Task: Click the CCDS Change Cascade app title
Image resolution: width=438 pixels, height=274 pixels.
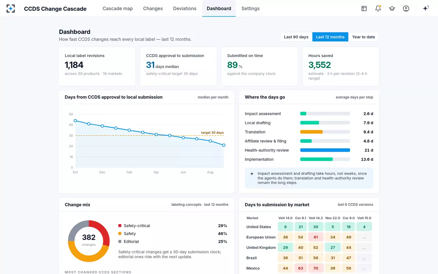Action: point(55,9)
